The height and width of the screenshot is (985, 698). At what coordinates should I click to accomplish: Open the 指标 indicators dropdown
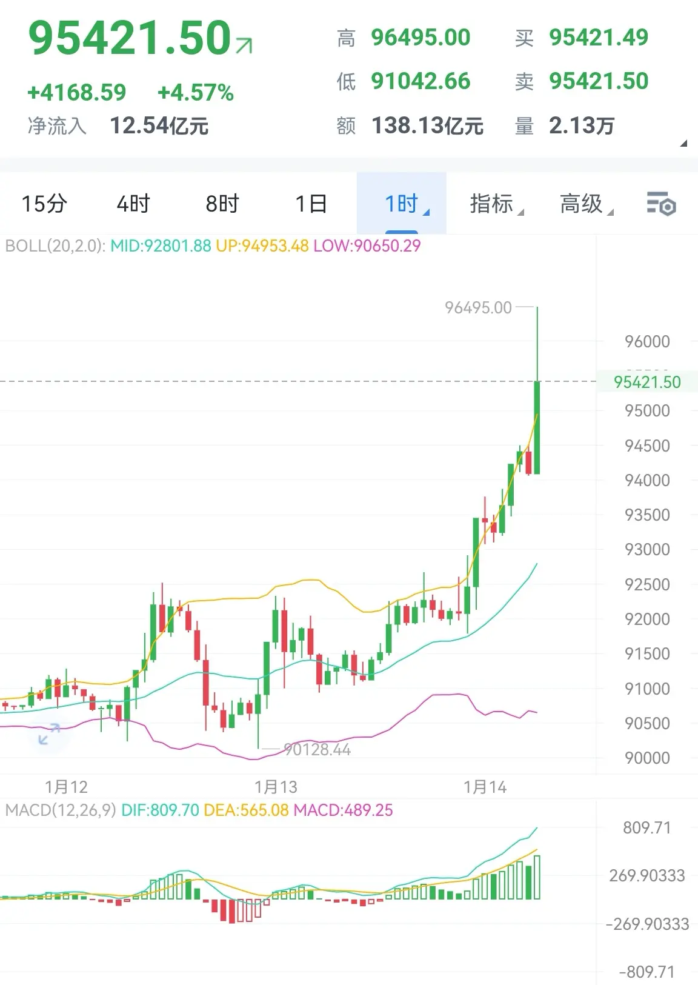[497, 204]
